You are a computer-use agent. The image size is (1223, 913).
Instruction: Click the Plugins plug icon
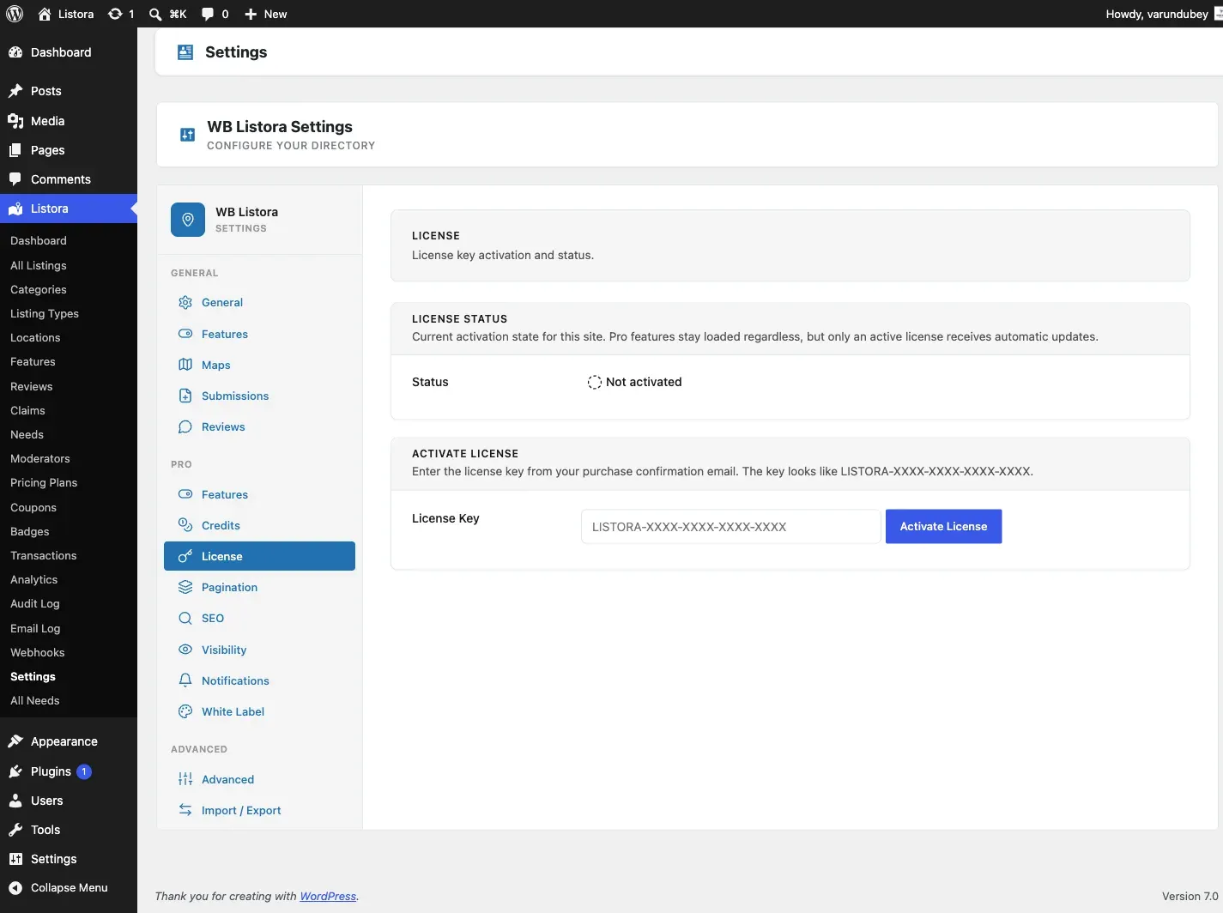[15, 771]
